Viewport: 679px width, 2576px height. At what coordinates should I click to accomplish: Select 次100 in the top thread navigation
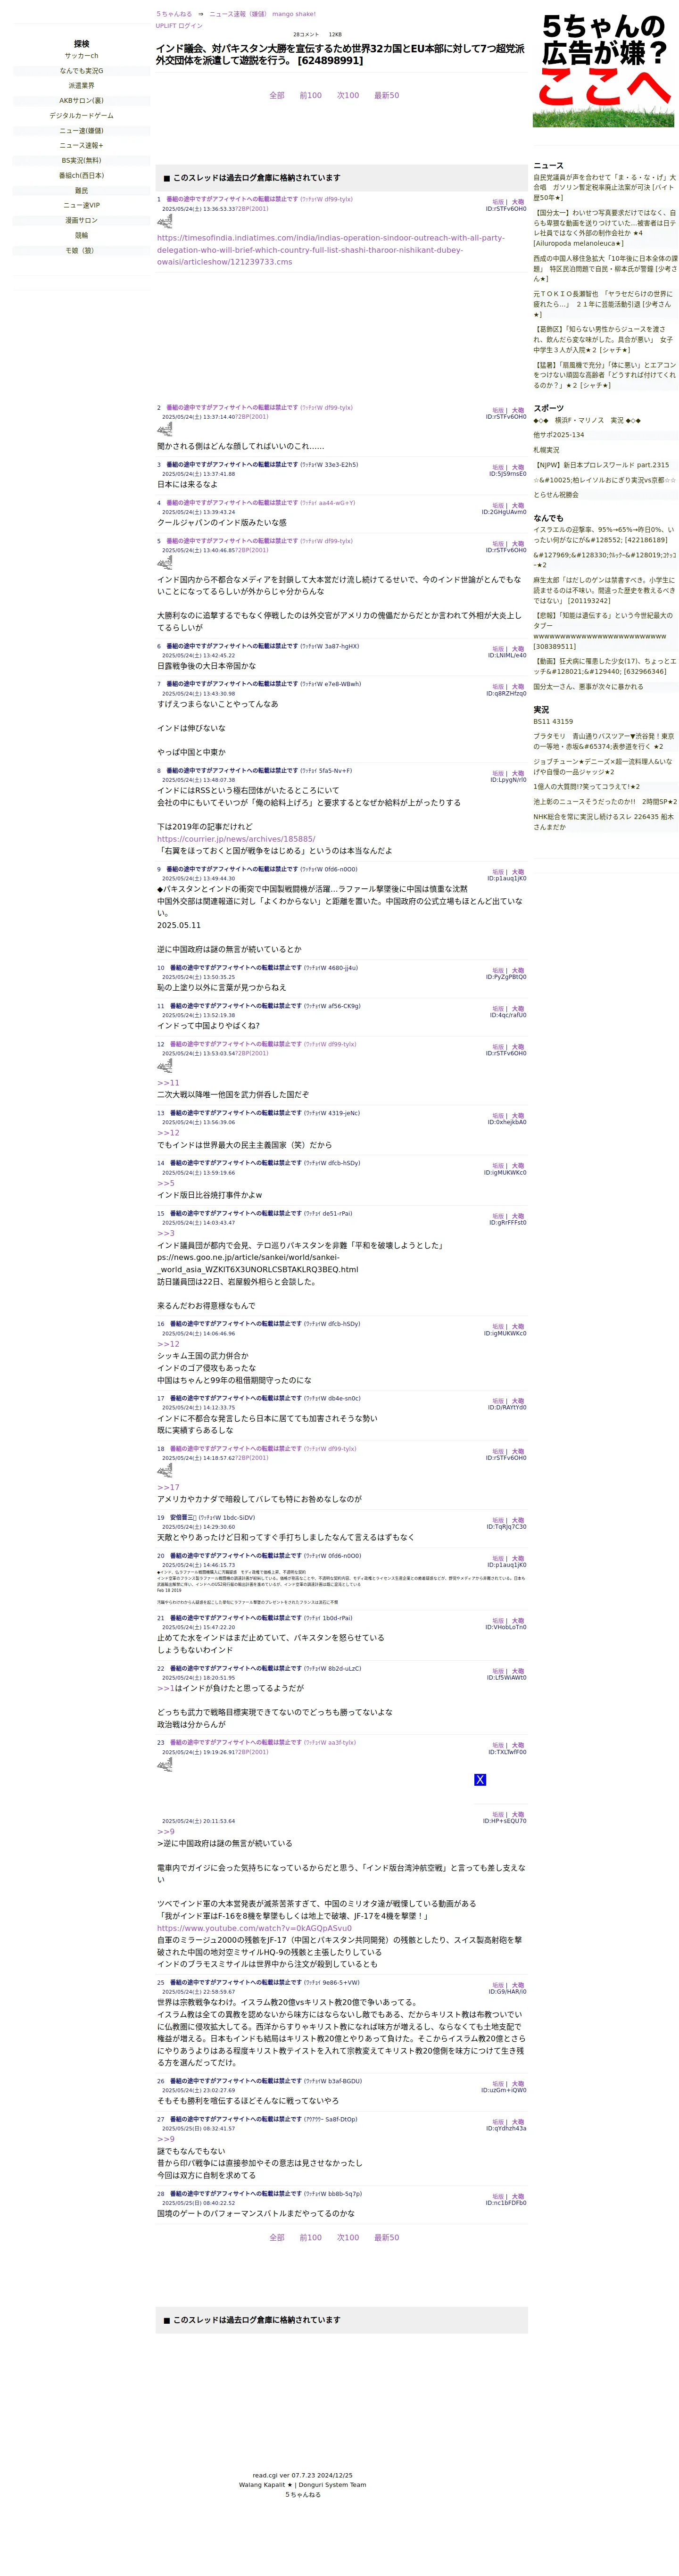[x=348, y=96]
